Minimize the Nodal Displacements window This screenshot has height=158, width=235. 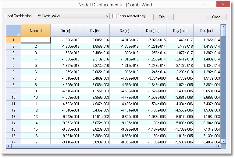pyautogui.click(x=204, y=5)
